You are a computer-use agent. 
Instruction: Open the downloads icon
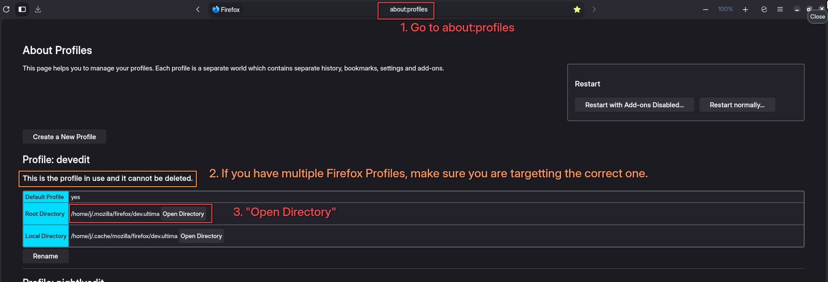(38, 9)
